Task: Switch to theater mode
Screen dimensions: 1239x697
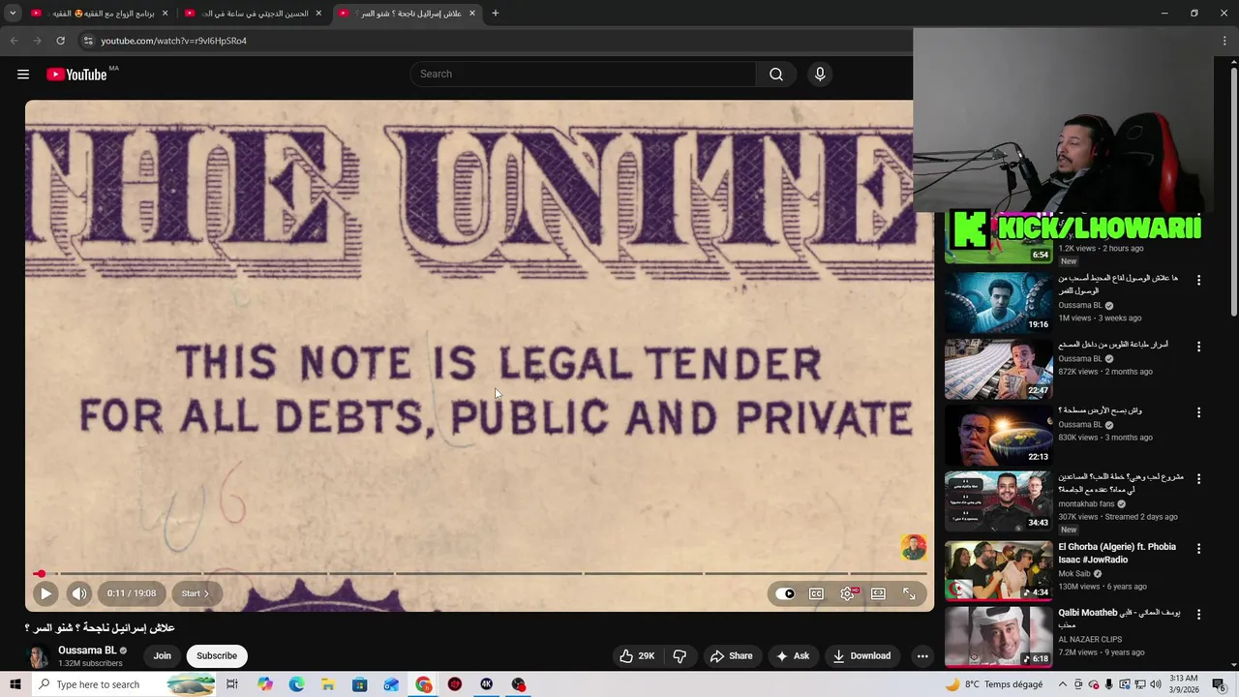Action: click(878, 593)
